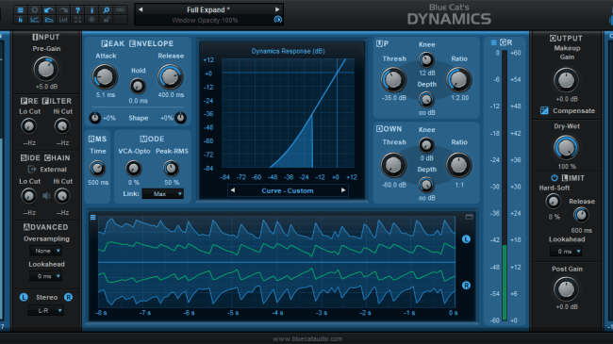The image size is (613, 344).
Task: Click the full screen corners icon
Action: click(77, 20)
